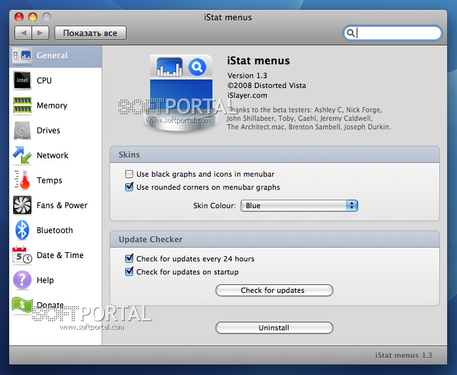Click the Update Checker section header
Image resolution: width=457 pixels, height=375 pixels.
[150, 239]
